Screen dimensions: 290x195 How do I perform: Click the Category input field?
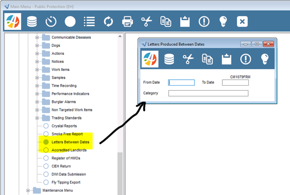click(208, 93)
